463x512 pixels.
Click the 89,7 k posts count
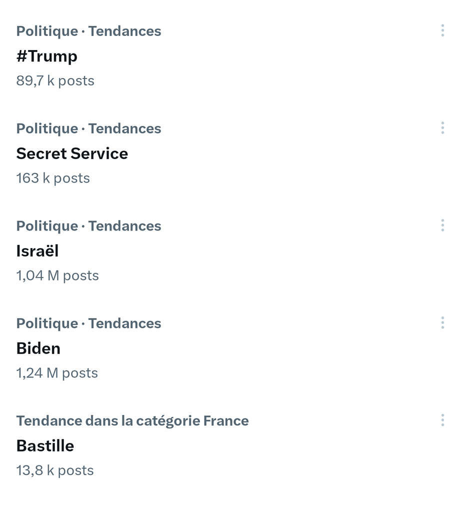[55, 81]
